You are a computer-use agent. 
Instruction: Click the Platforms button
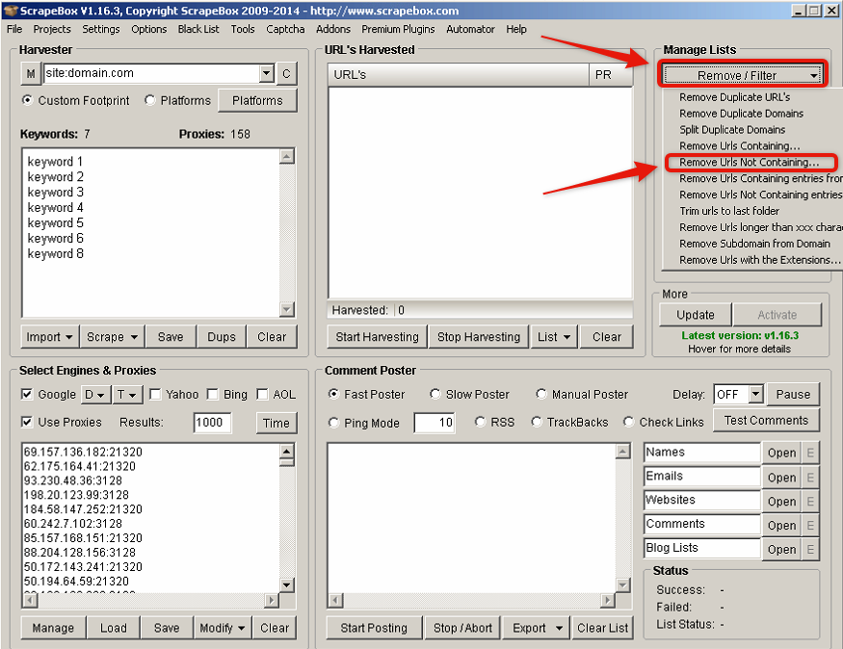pos(257,100)
